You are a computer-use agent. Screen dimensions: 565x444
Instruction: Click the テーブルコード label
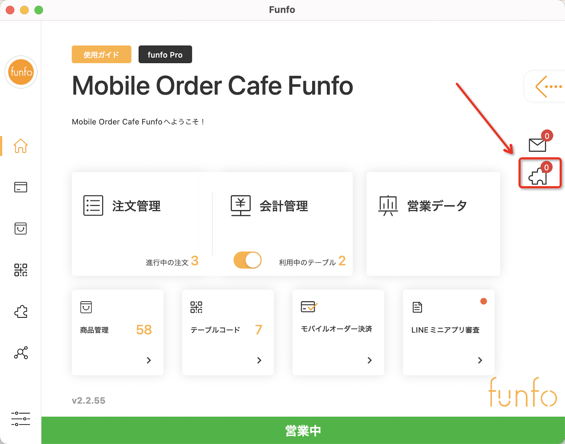215,330
